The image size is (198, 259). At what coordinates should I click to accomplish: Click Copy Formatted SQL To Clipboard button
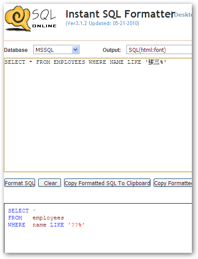pyautogui.click(x=107, y=183)
